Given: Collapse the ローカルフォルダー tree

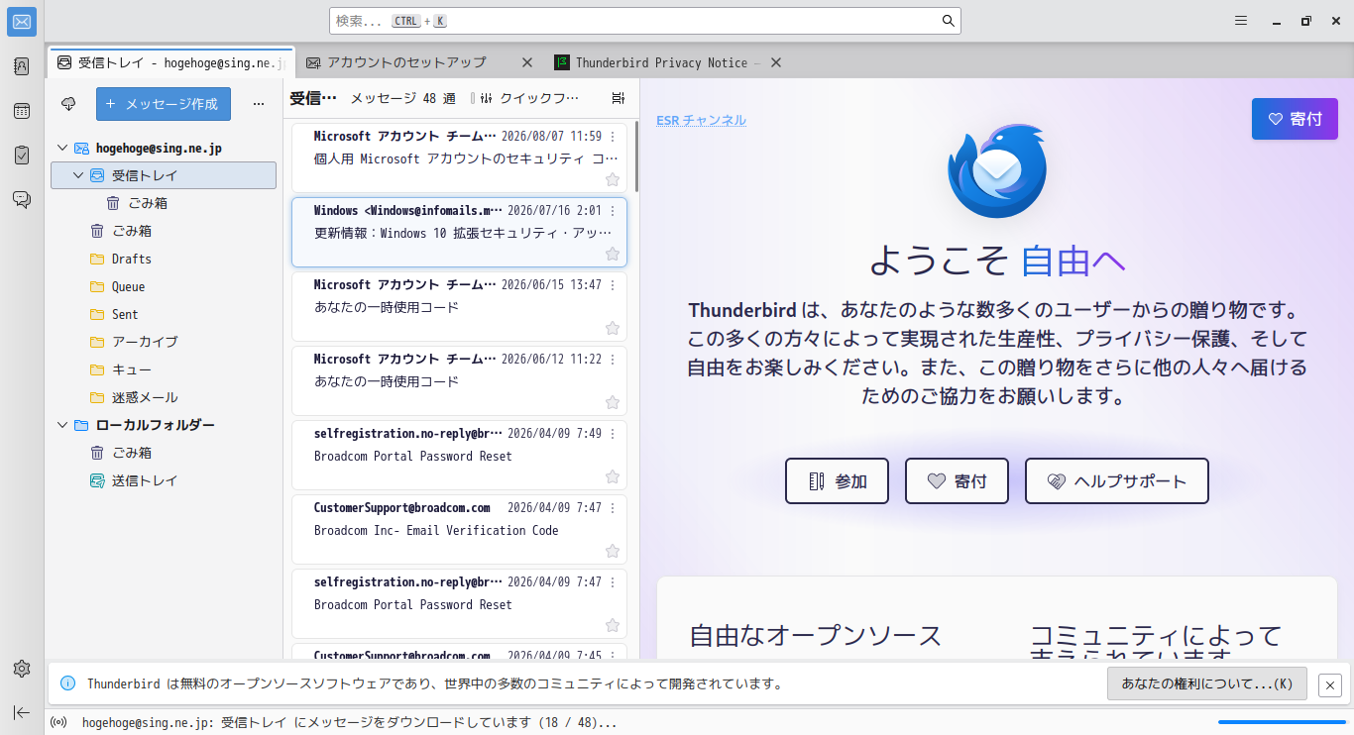Looking at the screenshot, I should (x=62, y=425).
